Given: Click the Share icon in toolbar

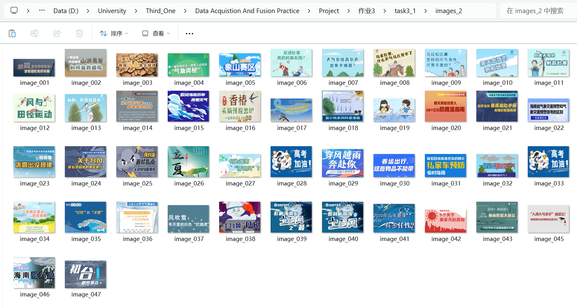Looking at the screenshot, I should pos(57,33).
